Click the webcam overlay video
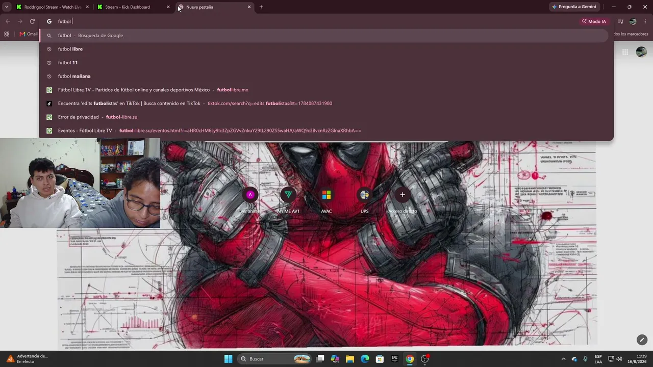This screenshot has width=653, height=367. pos(80,183)
